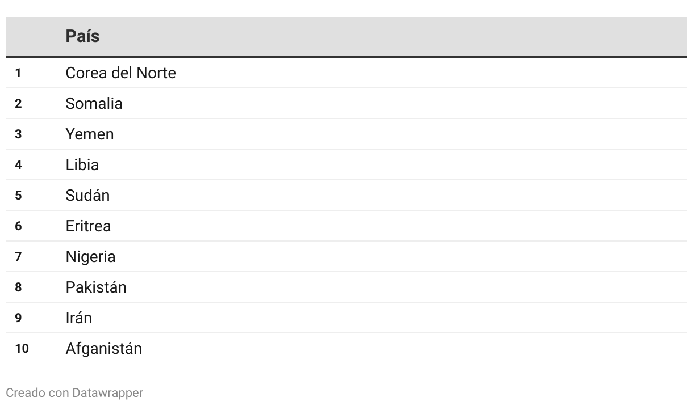Click the País column header

(x=82, y=36)
